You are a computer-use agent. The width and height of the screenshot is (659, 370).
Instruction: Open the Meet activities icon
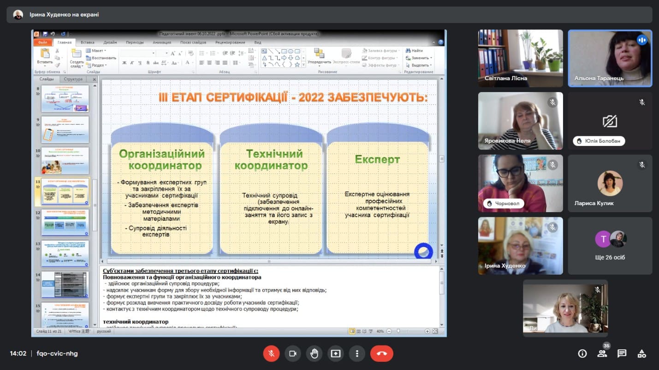[641, 353]
